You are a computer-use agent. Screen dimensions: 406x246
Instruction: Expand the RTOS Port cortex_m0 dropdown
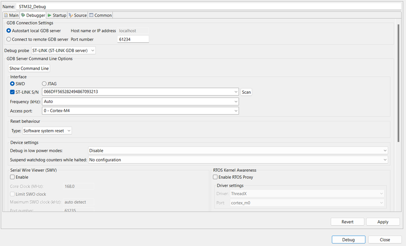tap(307, 203)
